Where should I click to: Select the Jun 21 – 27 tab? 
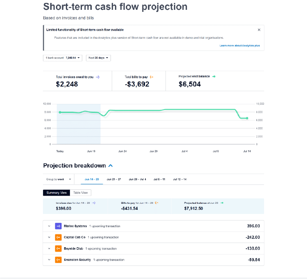pos(114,179)
